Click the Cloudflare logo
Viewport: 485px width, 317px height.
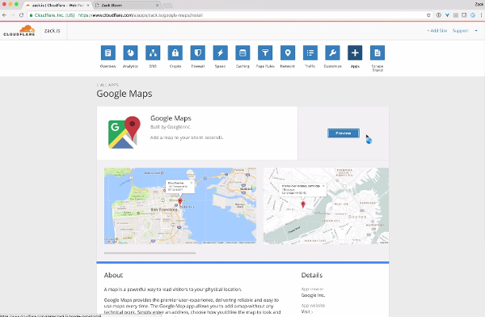pos(19,31)
